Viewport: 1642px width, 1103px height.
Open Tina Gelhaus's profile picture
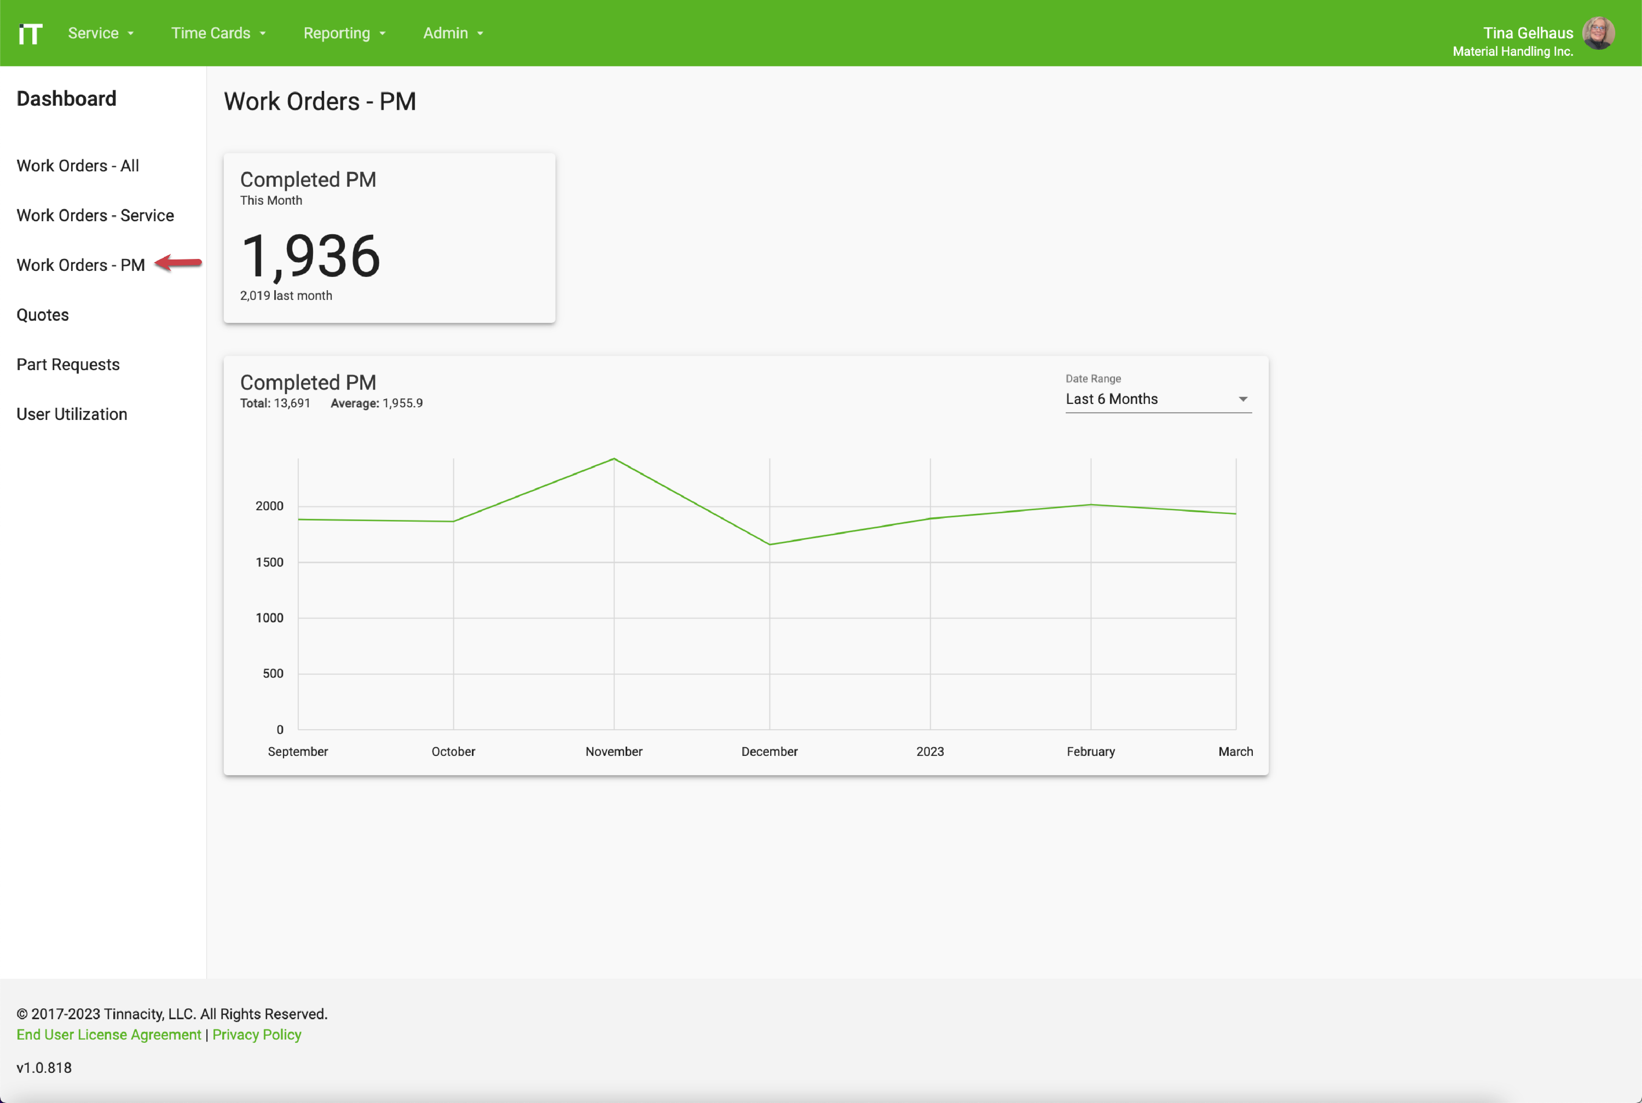point(1599,32)
